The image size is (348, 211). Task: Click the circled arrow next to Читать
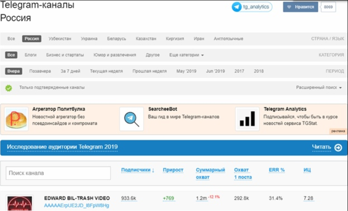pos(338,147)
